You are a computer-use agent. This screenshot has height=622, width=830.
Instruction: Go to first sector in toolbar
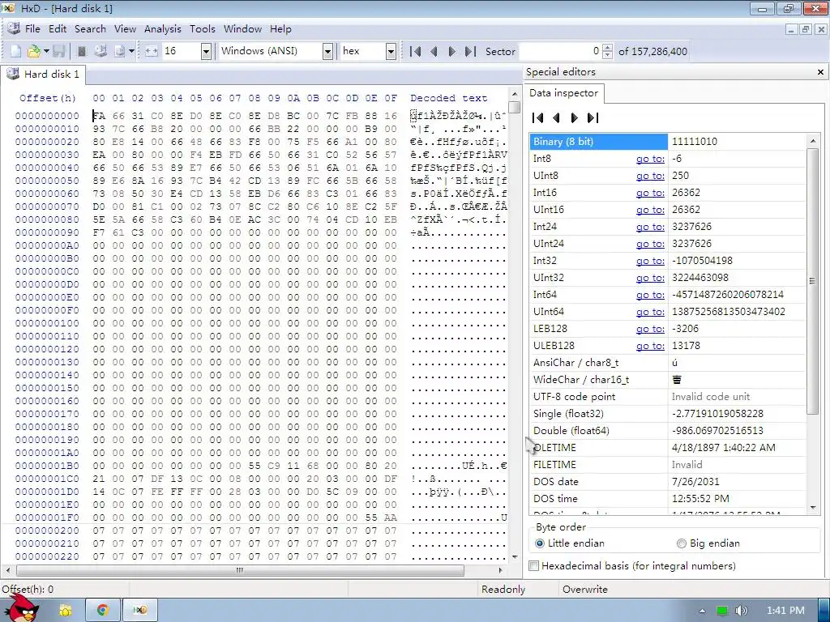pos(416,51)
